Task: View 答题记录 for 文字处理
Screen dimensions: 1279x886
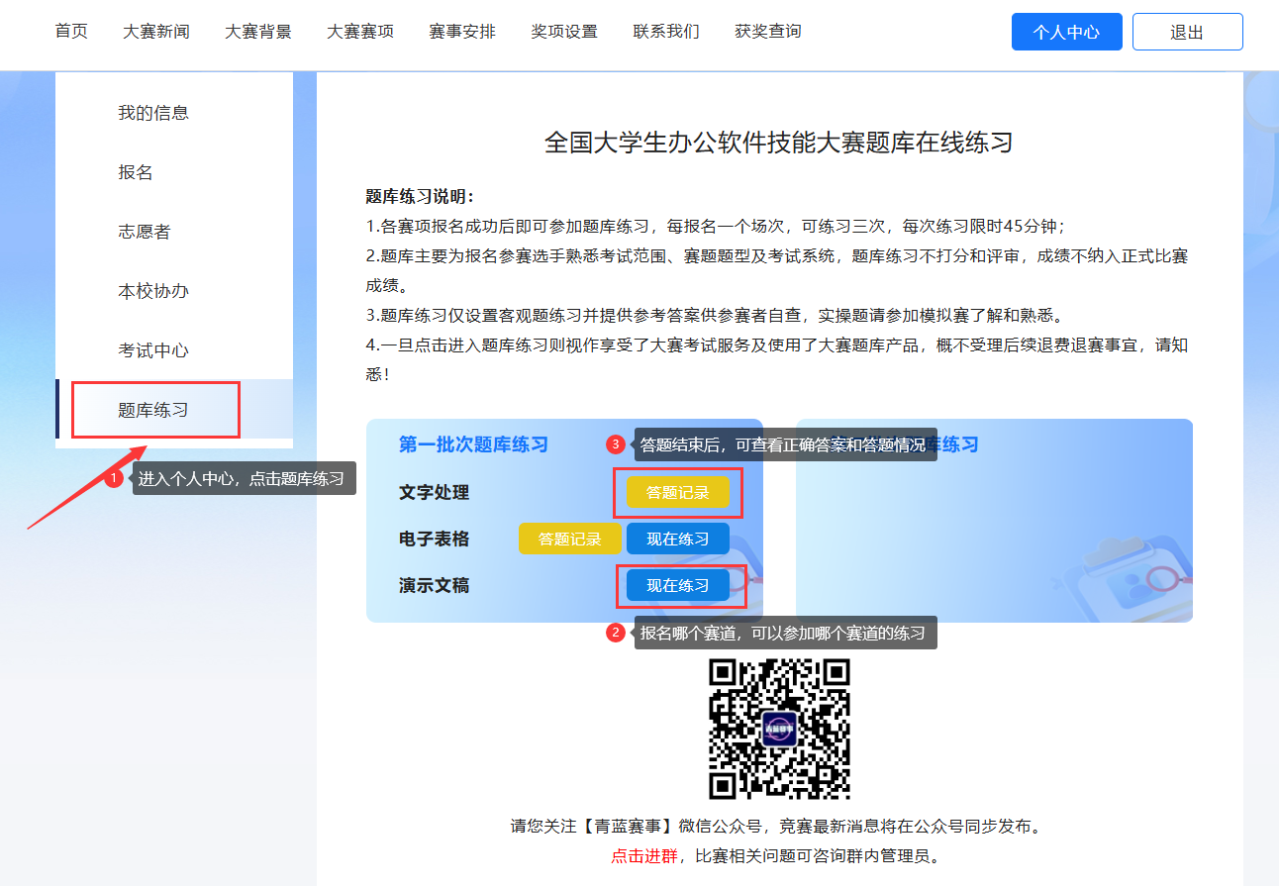Action: 678,493
